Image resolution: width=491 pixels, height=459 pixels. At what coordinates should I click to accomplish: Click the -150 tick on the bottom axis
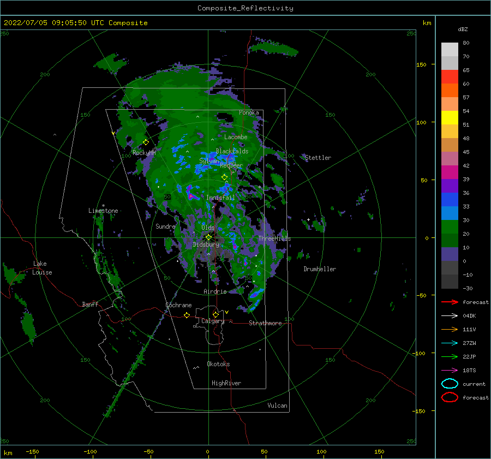click(32, 451)
